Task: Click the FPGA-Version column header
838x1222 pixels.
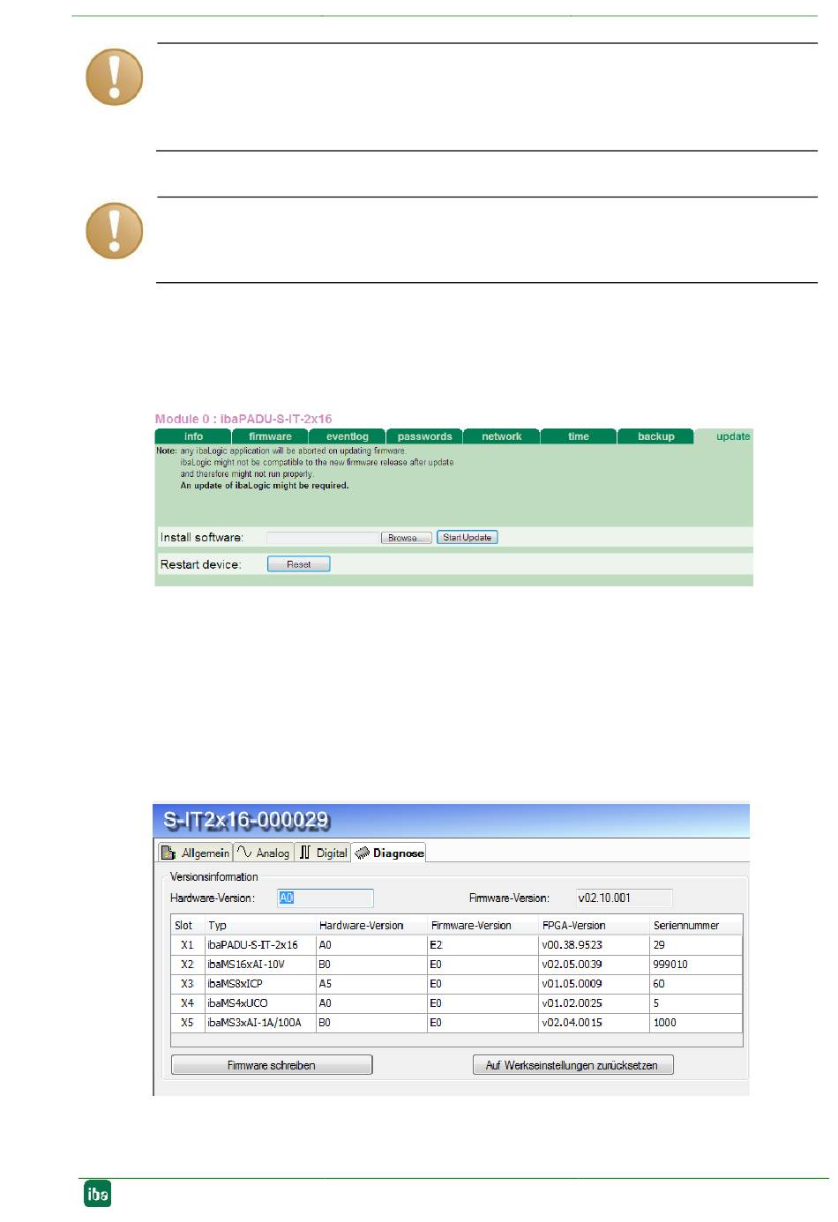Action: click(x=595, y=925)
